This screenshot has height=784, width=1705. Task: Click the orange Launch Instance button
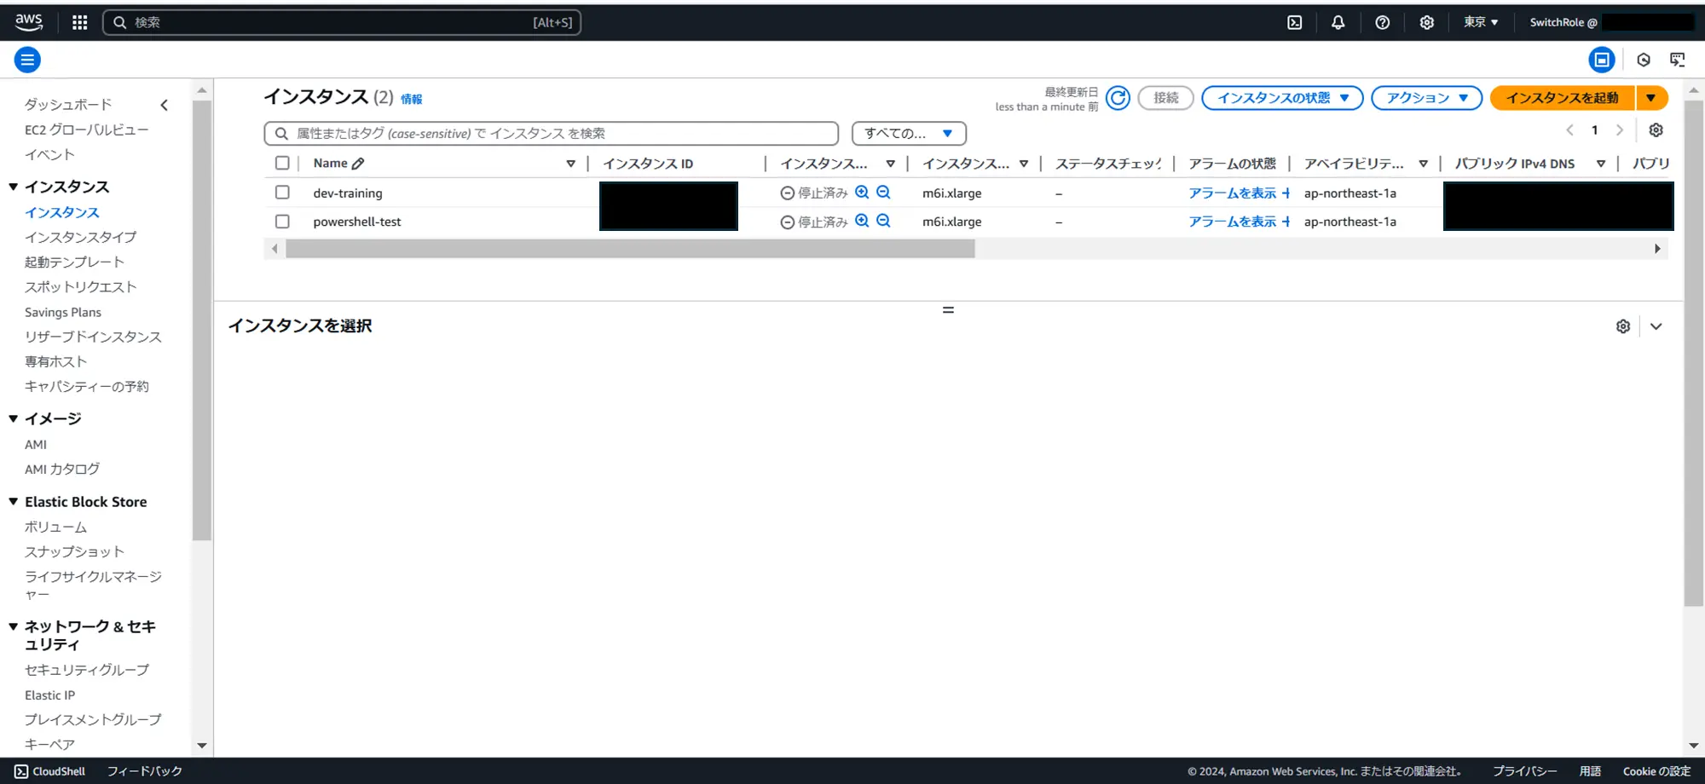click(x=1562, y=98)
